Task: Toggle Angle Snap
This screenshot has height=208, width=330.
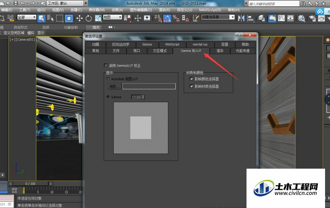Action: (x=167, y=19)
